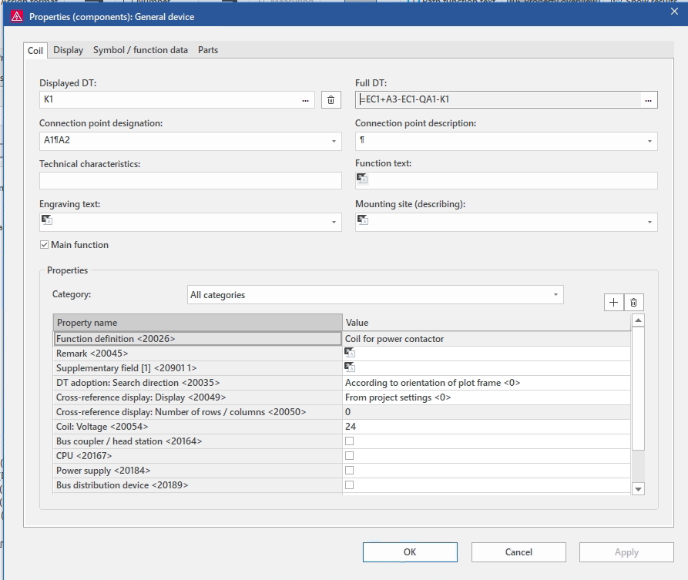Click the Cancel button
This screenshot has height=580, width=688.
point(519,552)
